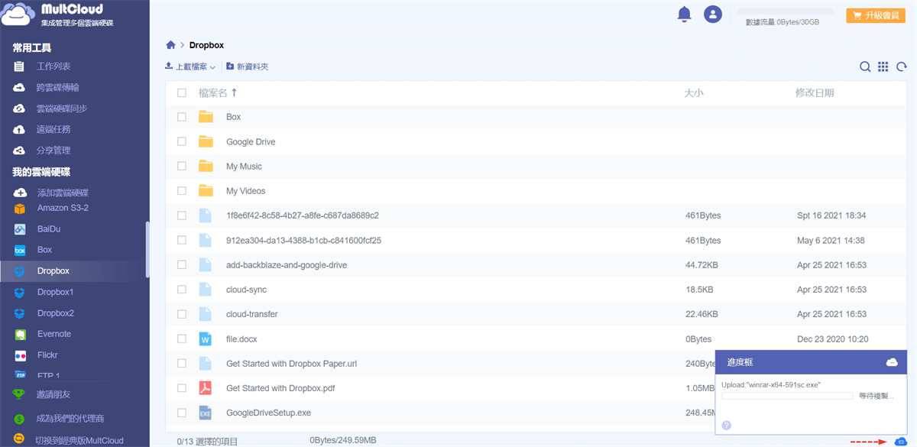Click file 1f8e6f42-8c58-4b27-a8fe-c687da8689c2
This screenshot has height=447, width=917.
click(x=303, y=215)
